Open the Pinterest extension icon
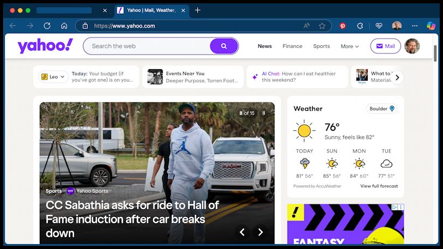 coord(343,26)
